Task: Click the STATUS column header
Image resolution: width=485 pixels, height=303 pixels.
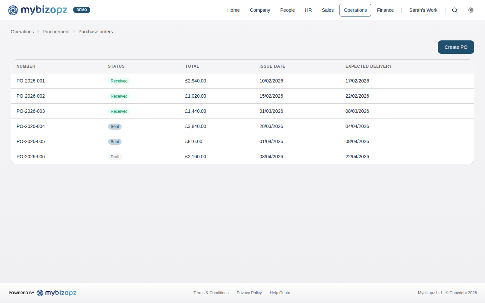Action: point(116,66)
